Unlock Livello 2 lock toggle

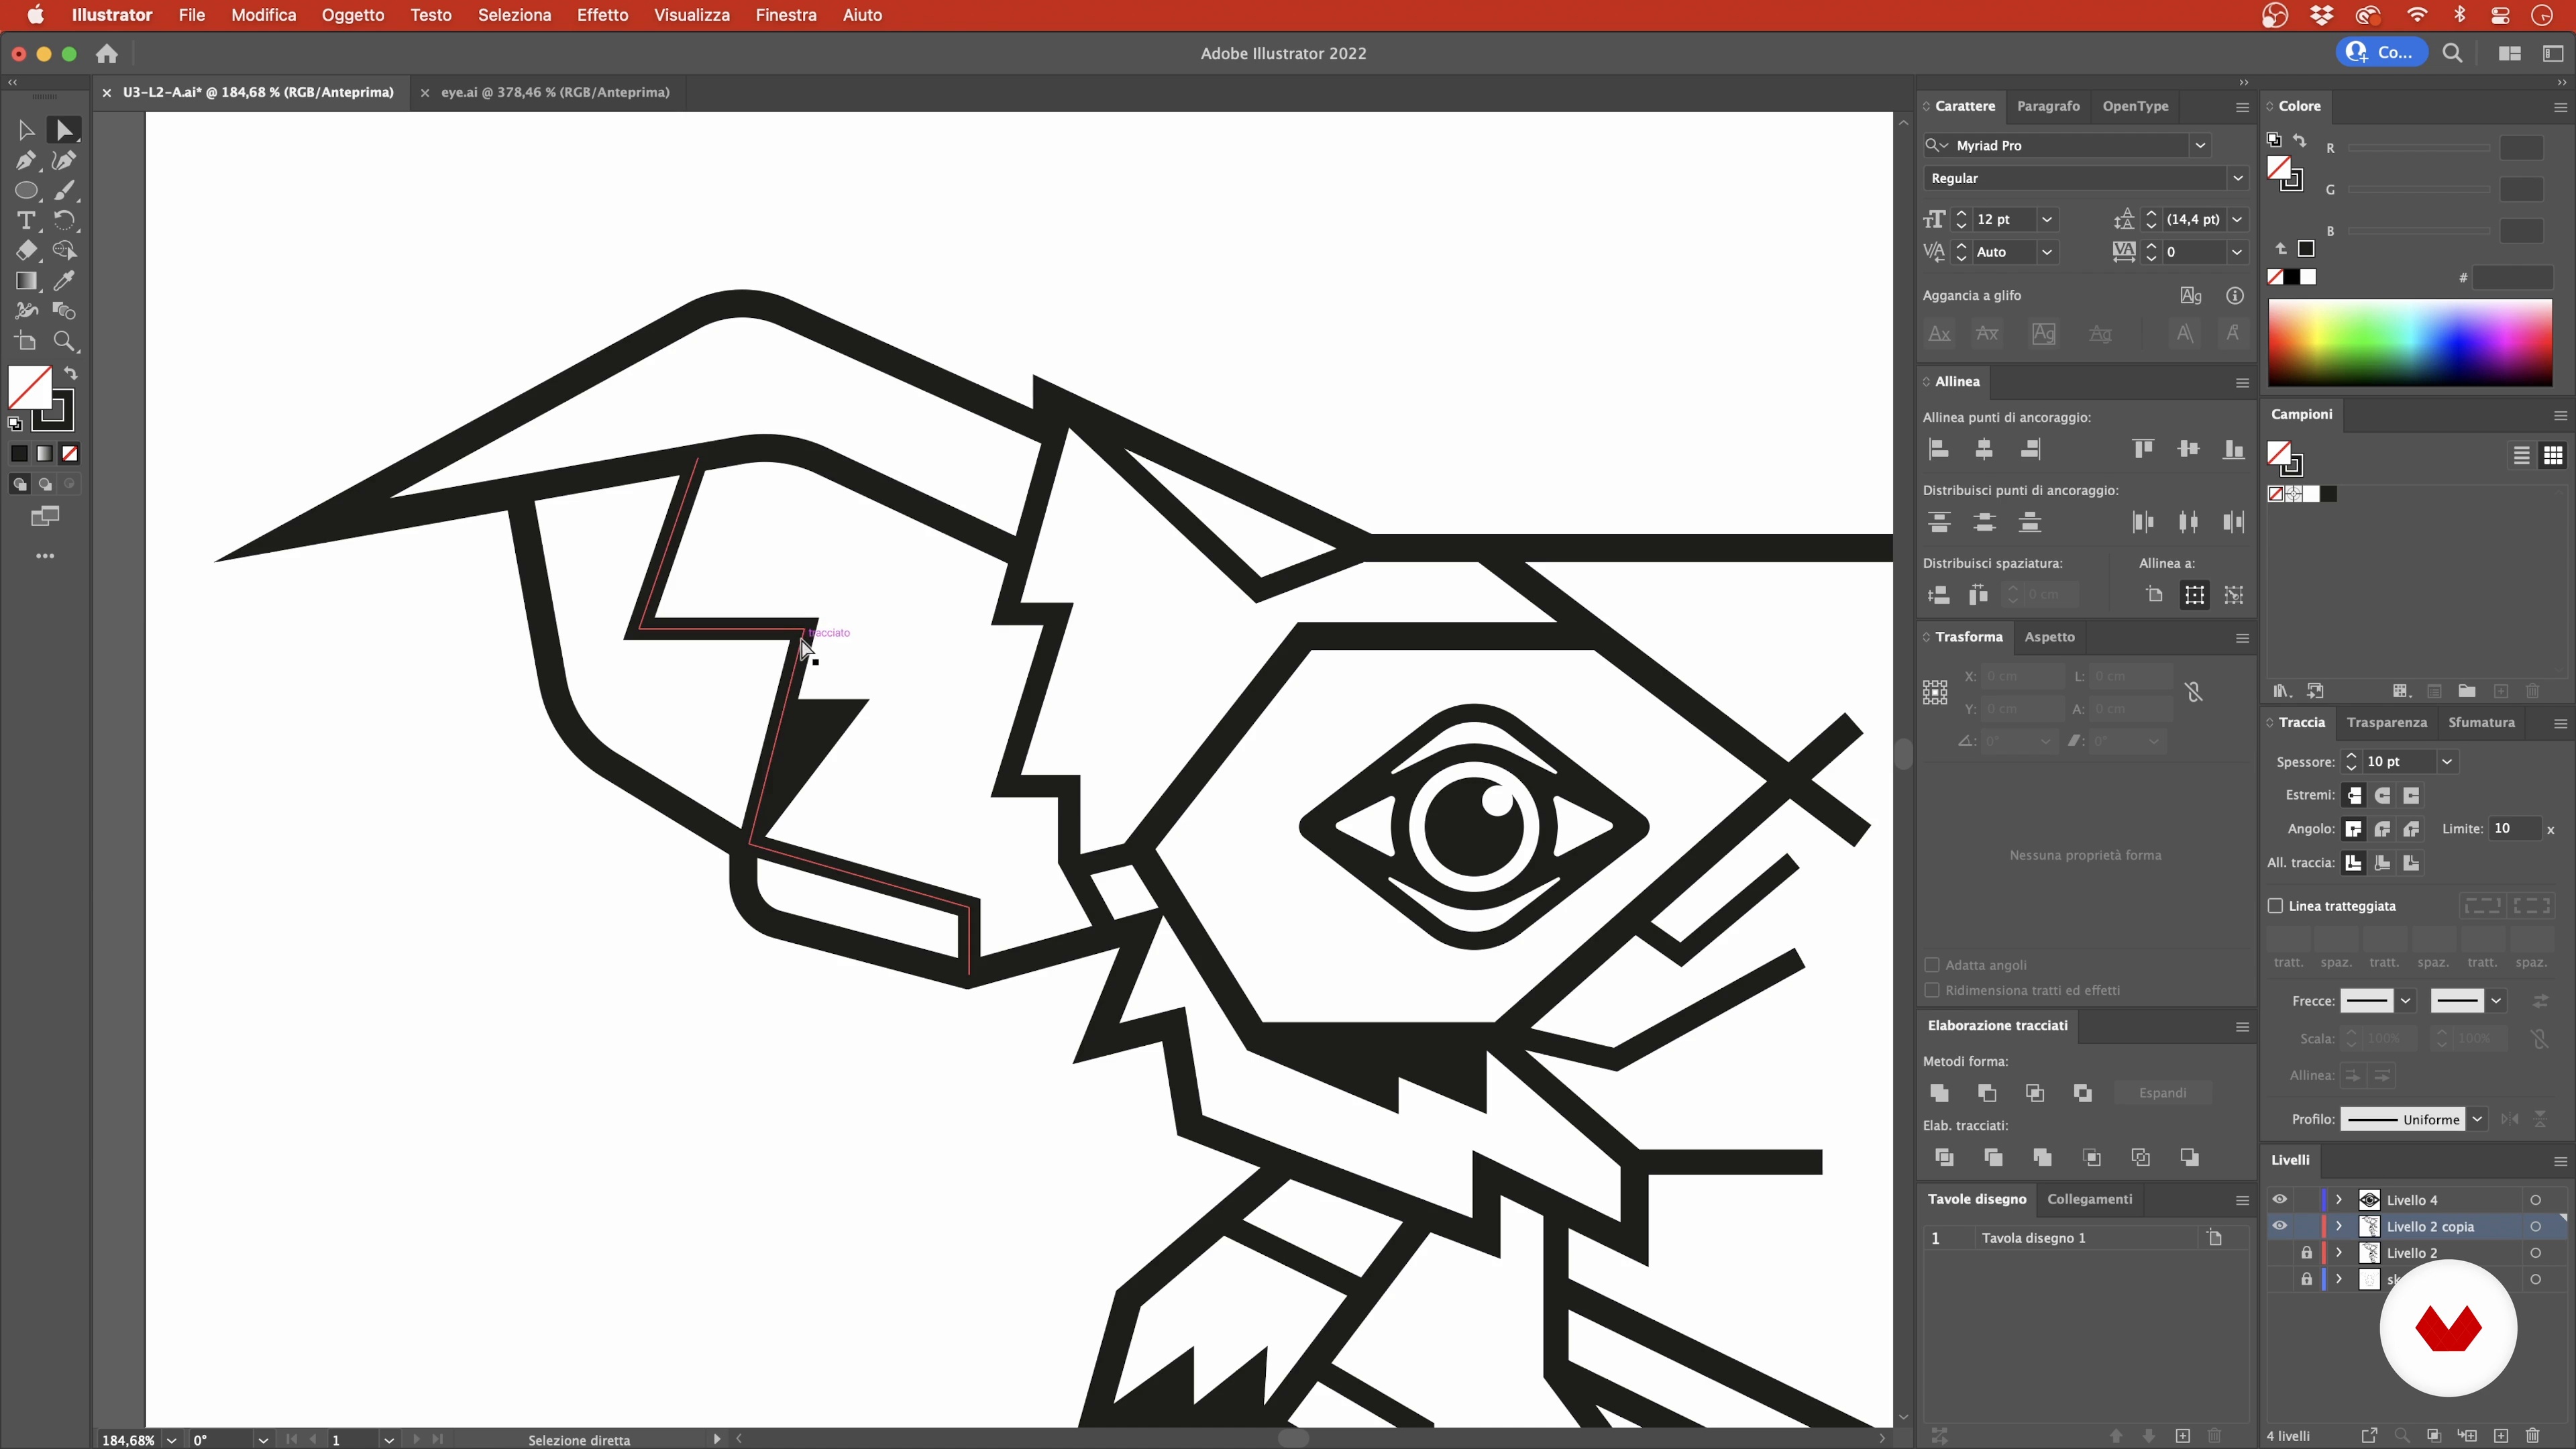tap(2306, 1253)
